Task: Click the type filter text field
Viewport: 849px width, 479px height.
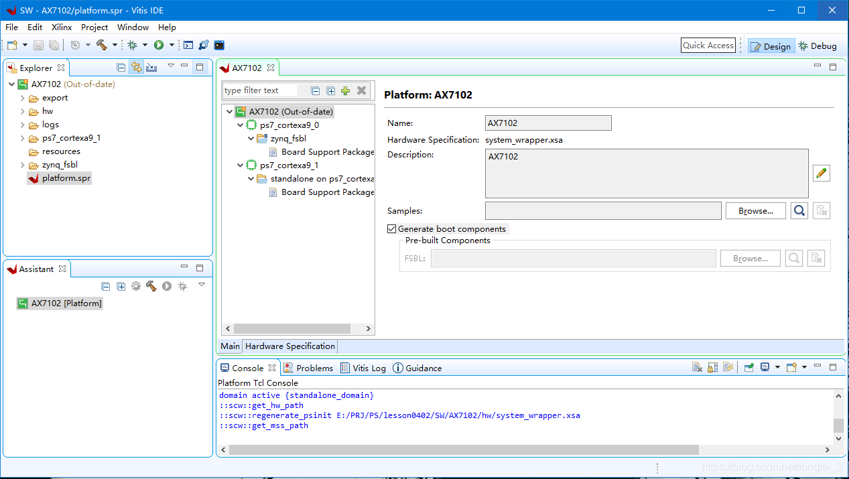Action: coord(260,90)
